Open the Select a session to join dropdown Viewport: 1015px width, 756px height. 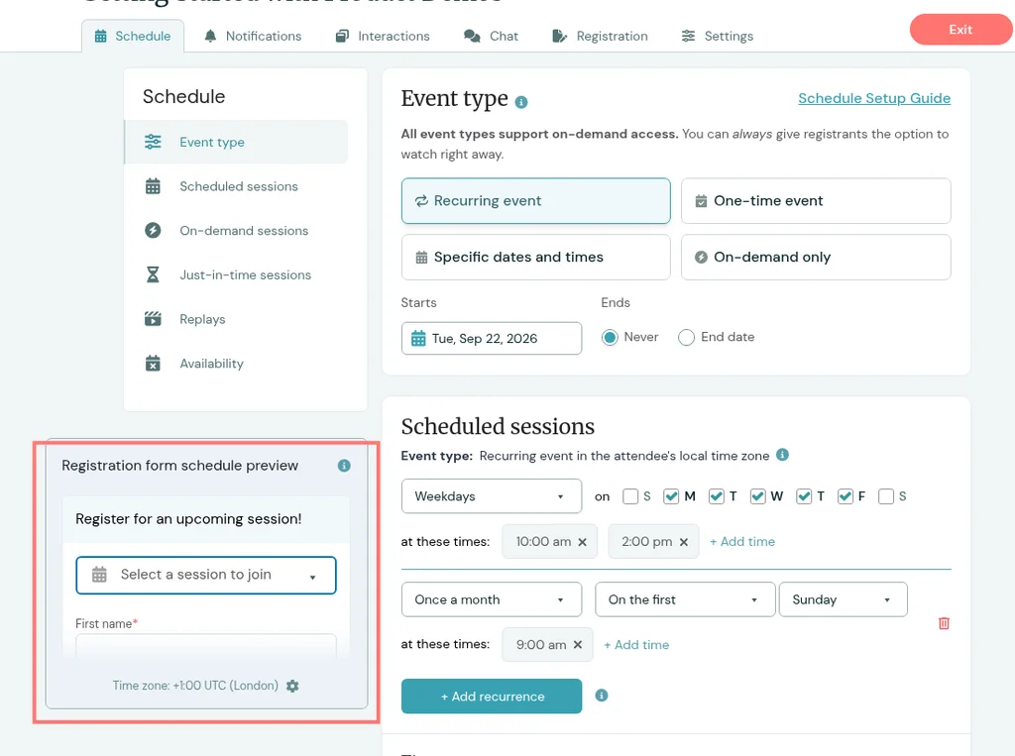(x=206, y=575)
